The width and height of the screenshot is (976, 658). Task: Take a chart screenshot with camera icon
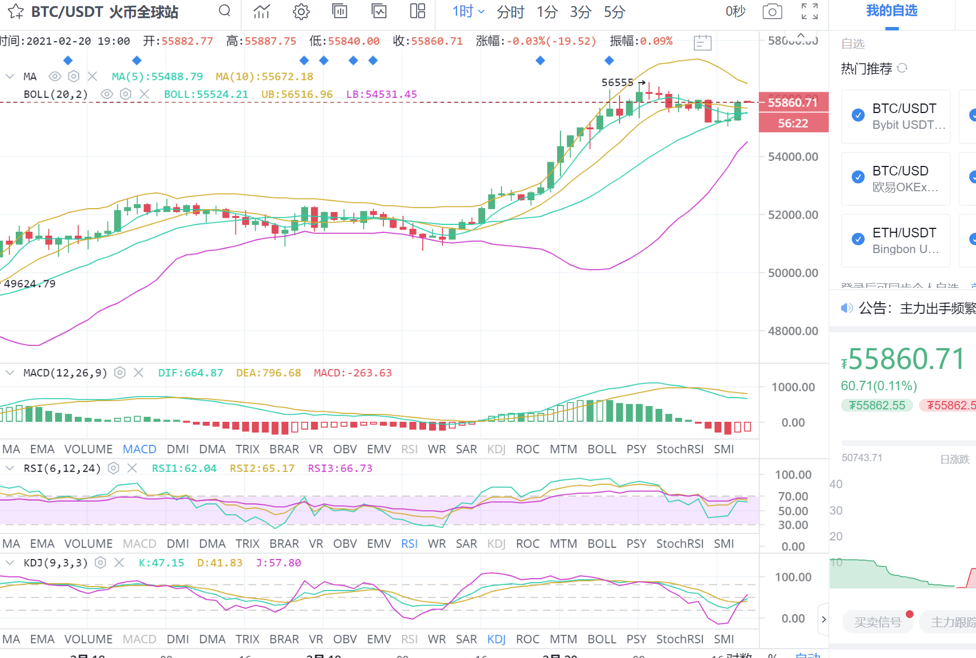tap(772, 11)
